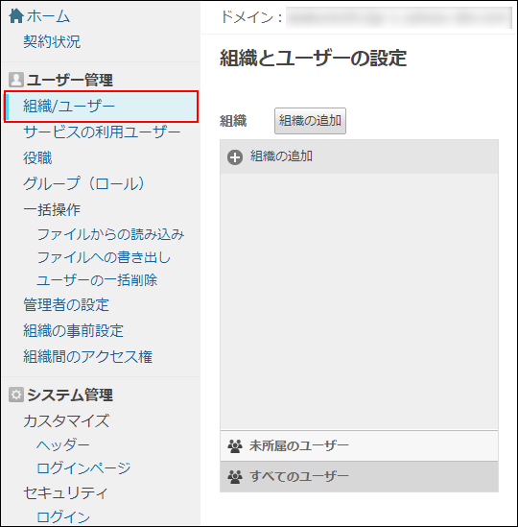The image size is (518, 527).
Task: Click 組織の追加 row in tree
Action: pyautogui.click(x=359, y=157)
